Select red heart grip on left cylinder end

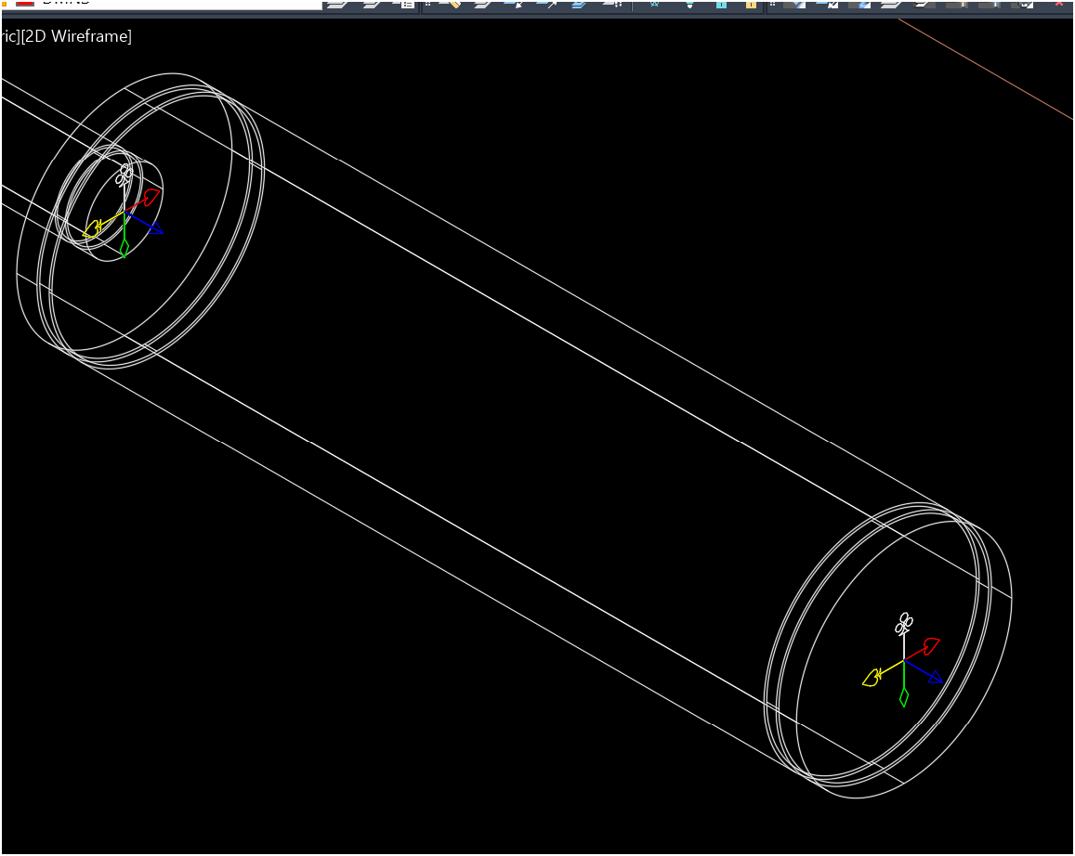tap(150, 197)
